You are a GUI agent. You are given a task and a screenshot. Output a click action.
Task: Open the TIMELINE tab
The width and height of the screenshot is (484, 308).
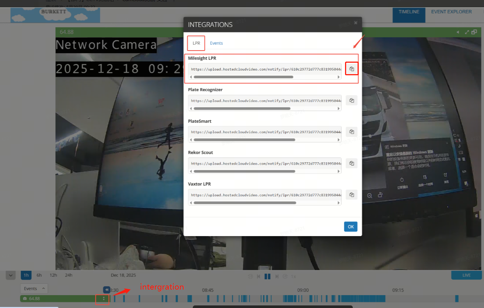(409, 14)
